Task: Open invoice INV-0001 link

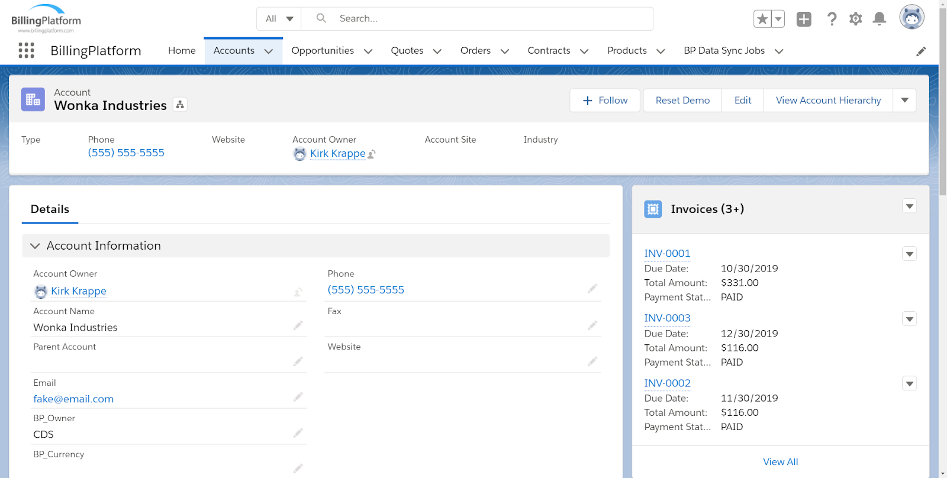Action: (667, 253)
